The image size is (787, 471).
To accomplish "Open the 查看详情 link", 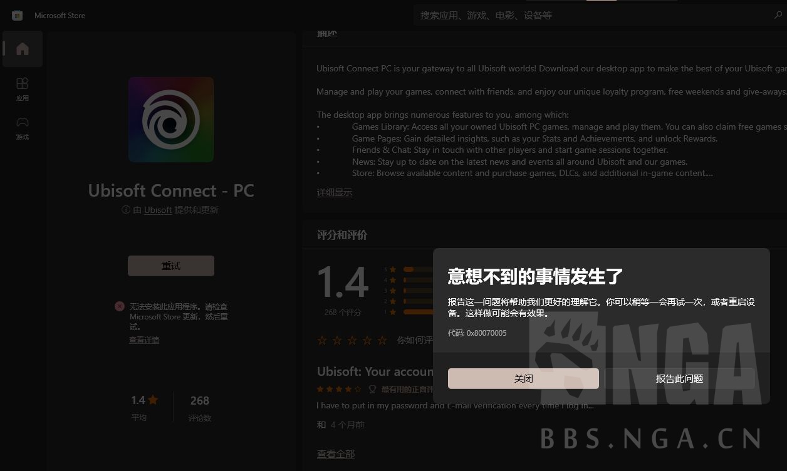I will (x=144, y=340).
